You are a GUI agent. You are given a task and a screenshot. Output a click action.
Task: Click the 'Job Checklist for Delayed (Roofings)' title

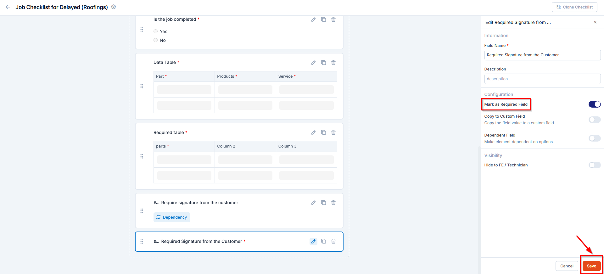point(62,7)
